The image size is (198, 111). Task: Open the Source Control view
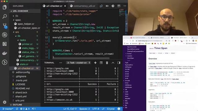click(5, 26)
